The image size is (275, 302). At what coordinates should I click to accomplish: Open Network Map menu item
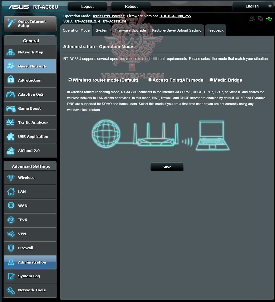30,52
